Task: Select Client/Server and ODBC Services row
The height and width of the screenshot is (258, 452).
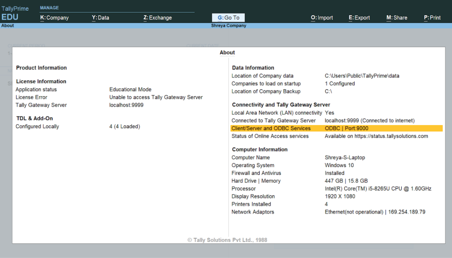Action: coord(336,128)
